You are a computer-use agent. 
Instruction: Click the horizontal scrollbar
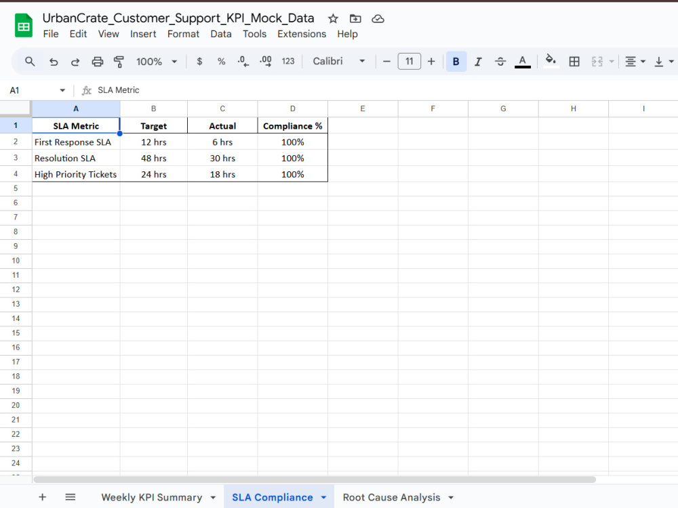pyautogui.click(x=315, y=480)
